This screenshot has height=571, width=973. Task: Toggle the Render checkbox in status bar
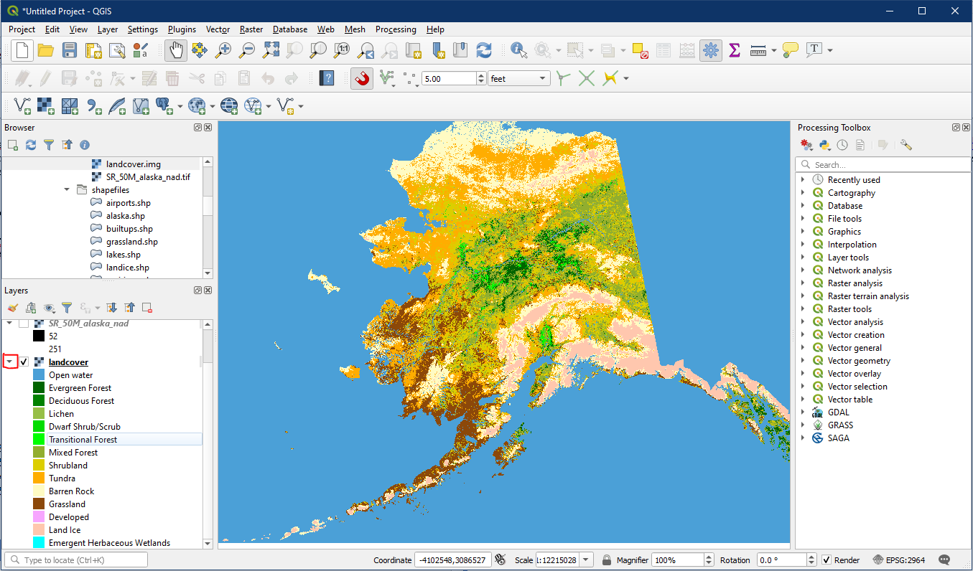tap(827, 560)
